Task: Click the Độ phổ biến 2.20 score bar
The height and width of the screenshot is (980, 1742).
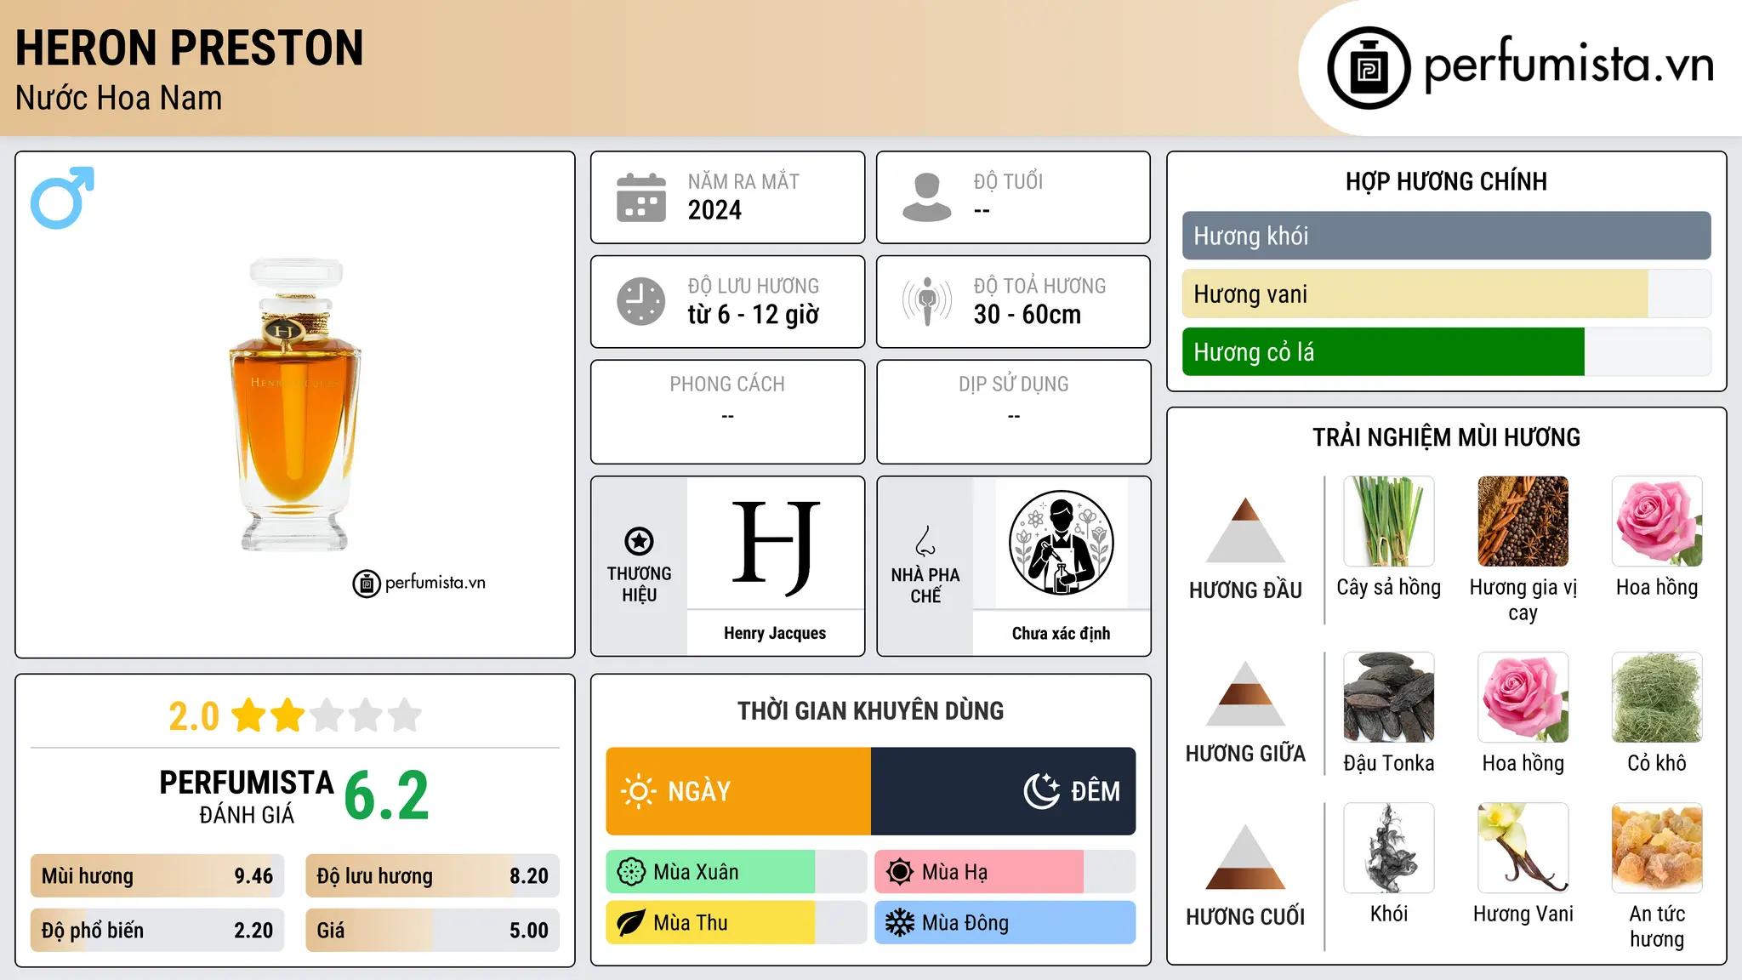Action: point(157,930)
